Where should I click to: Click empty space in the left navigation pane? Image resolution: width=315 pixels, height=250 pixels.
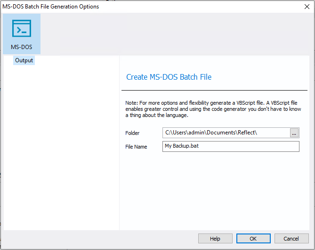[x=61, y=147]
